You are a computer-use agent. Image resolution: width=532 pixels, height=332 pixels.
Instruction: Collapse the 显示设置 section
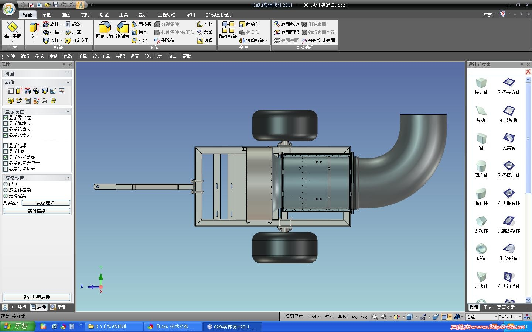click(68, 111)
